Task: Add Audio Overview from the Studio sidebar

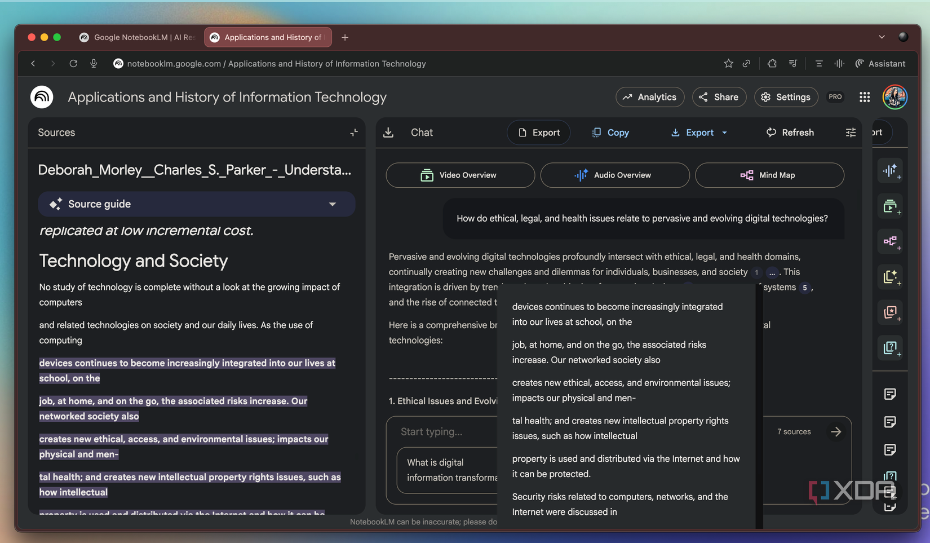Action: (x=891, y=171)
